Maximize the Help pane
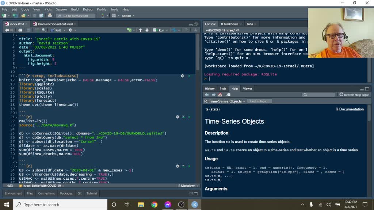 (x=367, y=89)
